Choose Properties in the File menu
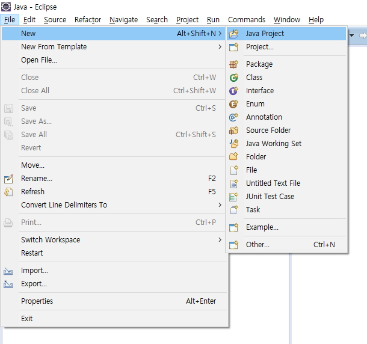This screenshot has height=344, width=367. pos(115,301)
